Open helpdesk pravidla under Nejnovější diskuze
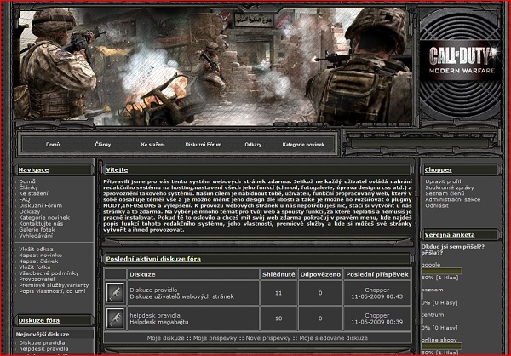Screen dimensions: 511x356 [43, 349]
